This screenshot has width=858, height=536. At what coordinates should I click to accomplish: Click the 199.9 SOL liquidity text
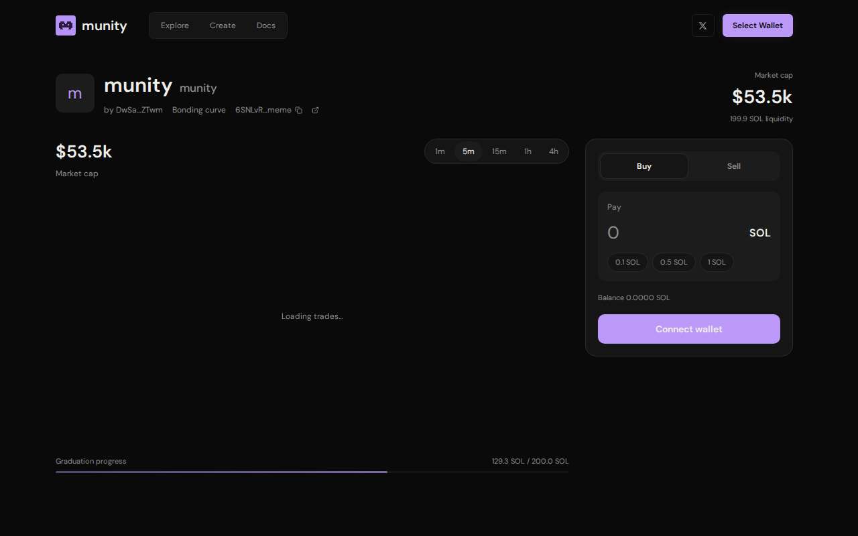point(761,119)
